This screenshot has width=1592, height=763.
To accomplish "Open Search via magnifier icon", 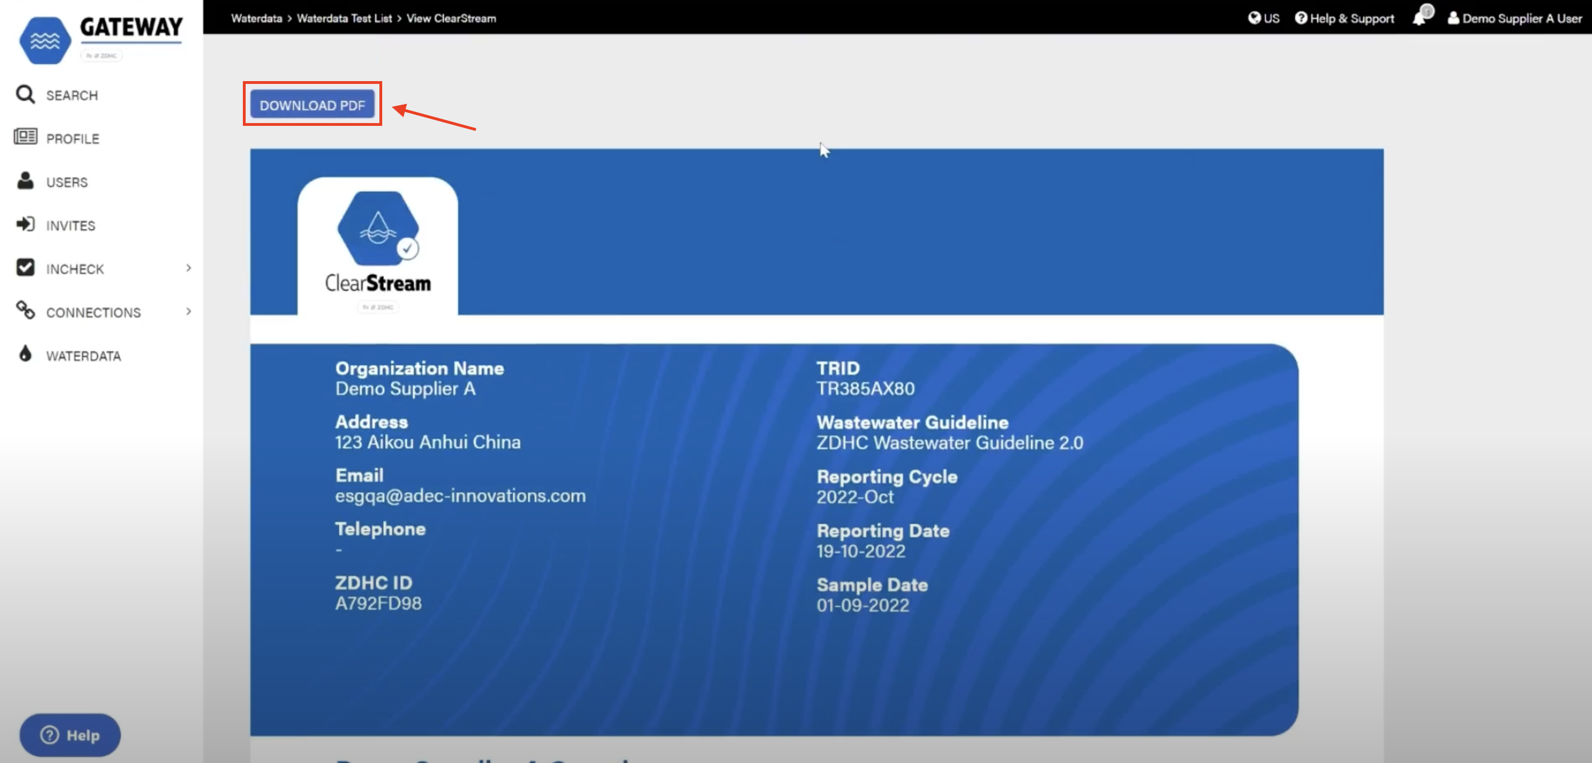I will [x=25, y=95].
